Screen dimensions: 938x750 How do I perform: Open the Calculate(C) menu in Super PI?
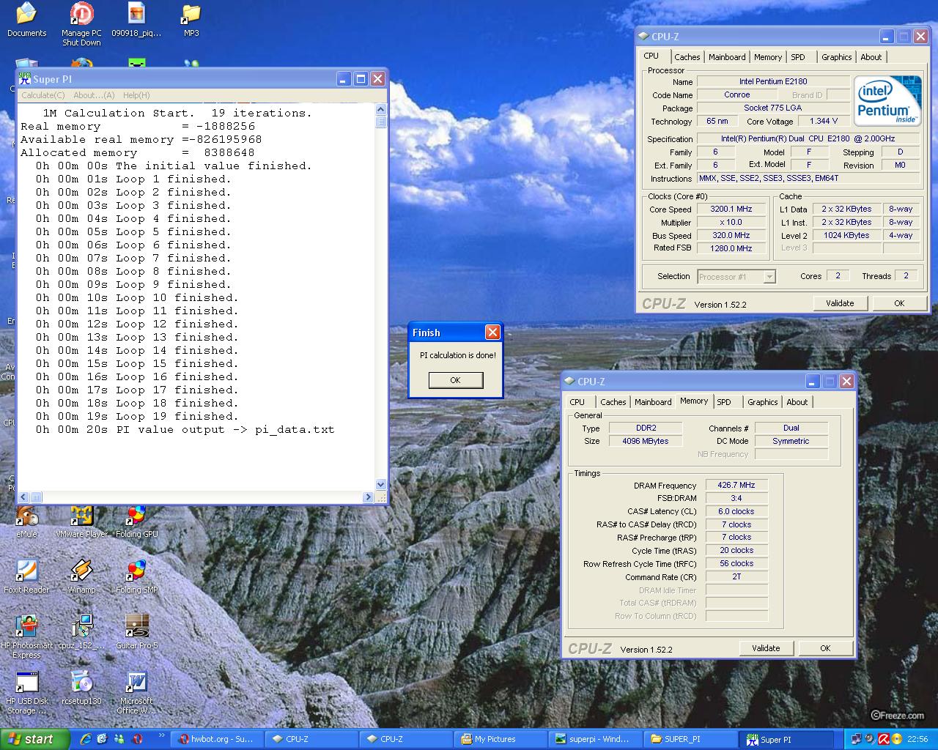click(x=43, y=95)
